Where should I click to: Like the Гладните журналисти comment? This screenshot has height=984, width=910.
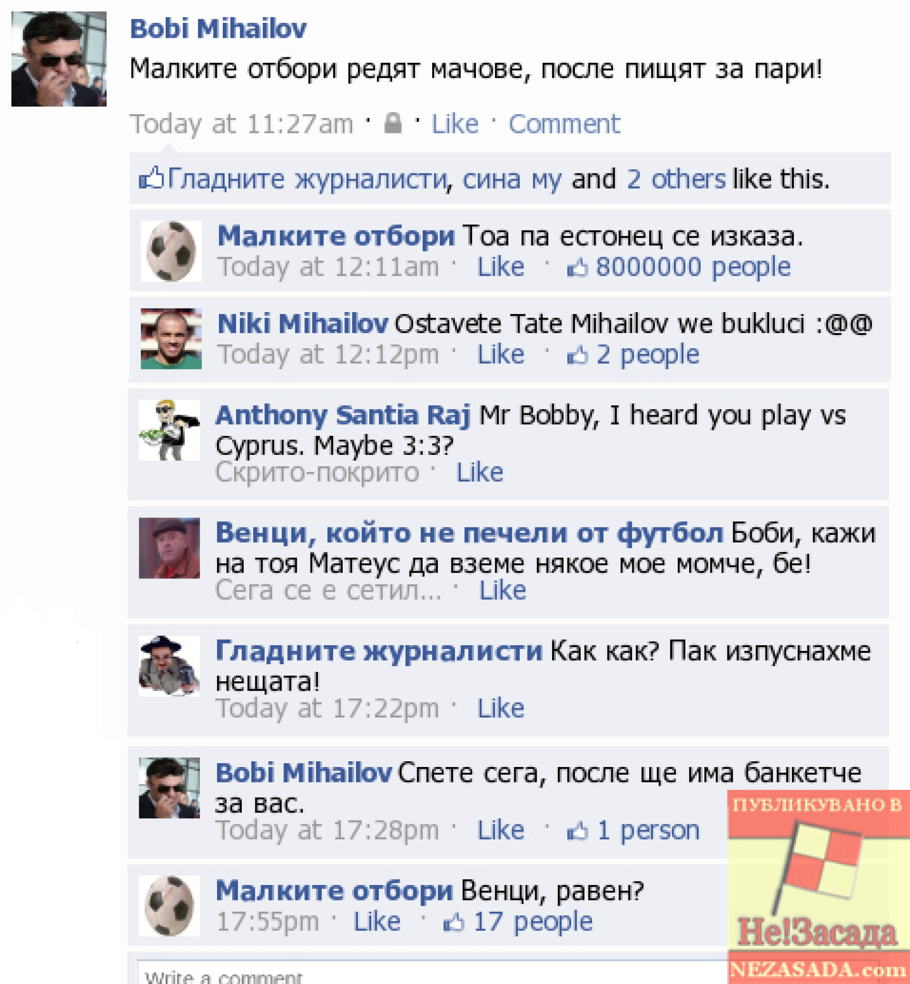tap(500, 708)
